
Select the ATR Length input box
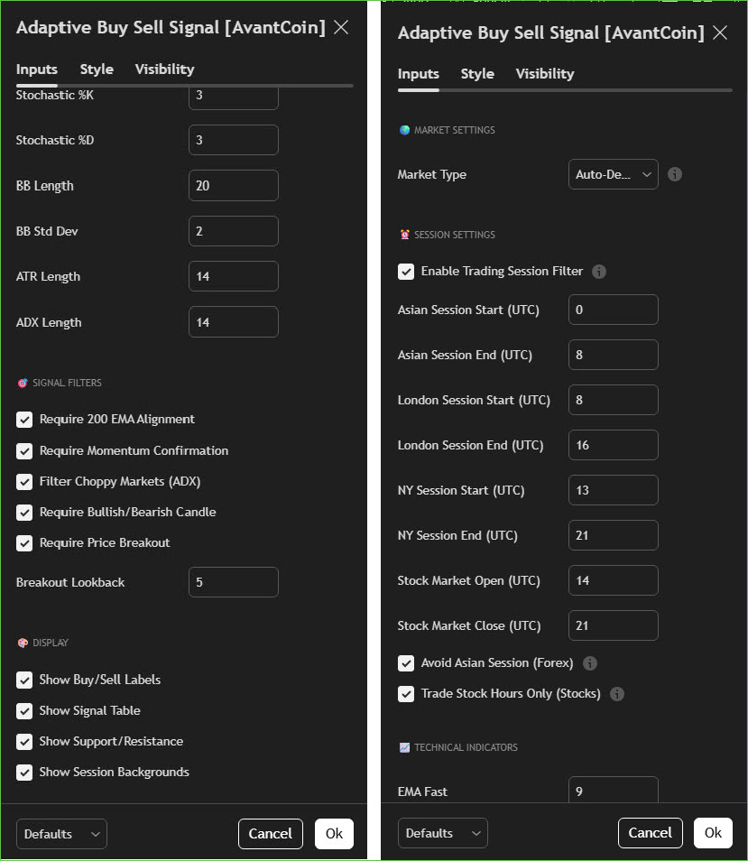[x=233, y=276]
